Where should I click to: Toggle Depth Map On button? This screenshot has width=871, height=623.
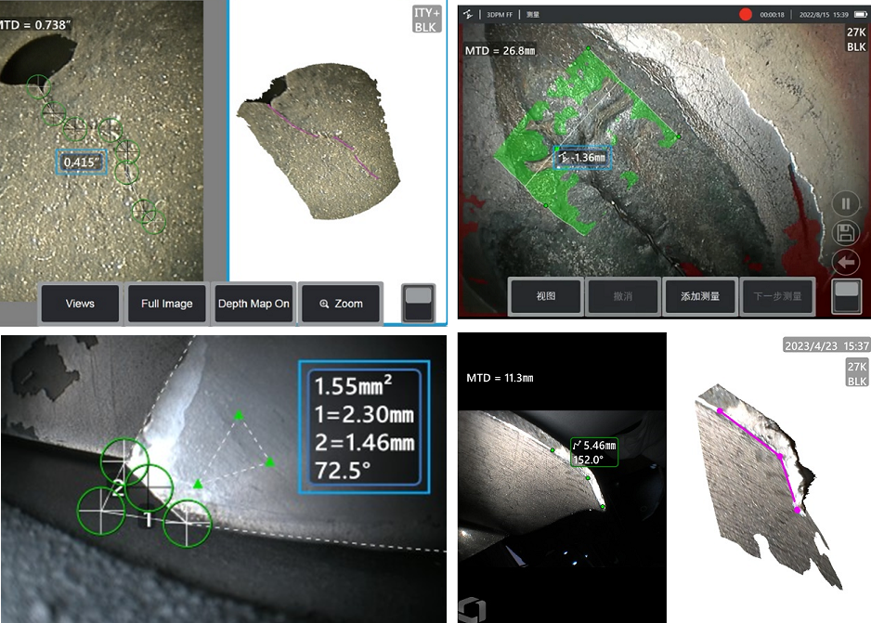(x=253, y=304)
